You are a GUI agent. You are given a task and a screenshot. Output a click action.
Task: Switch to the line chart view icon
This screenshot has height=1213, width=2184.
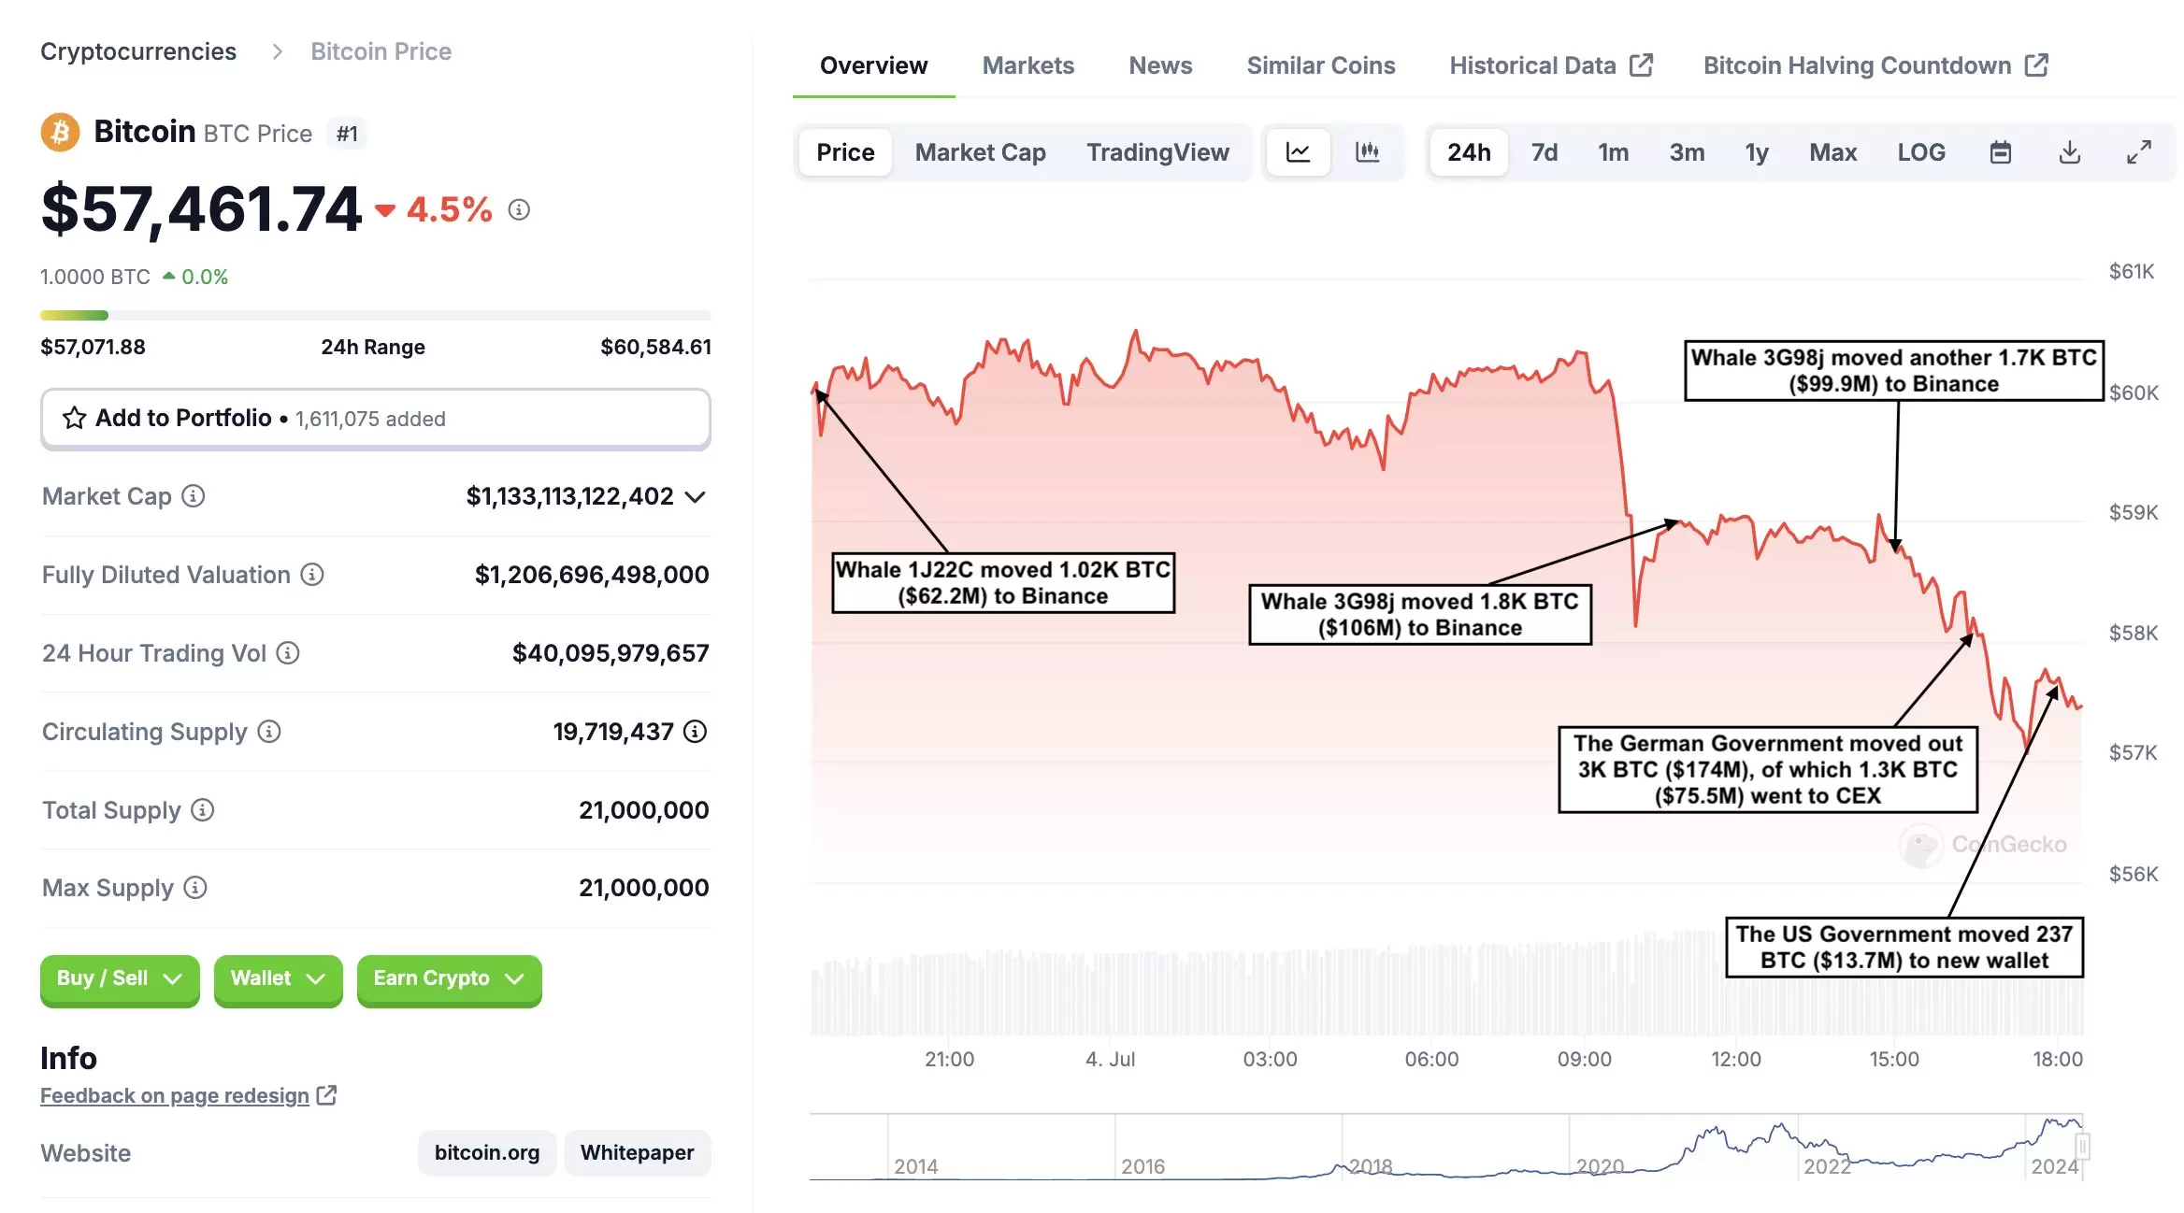coord(1298,152)
